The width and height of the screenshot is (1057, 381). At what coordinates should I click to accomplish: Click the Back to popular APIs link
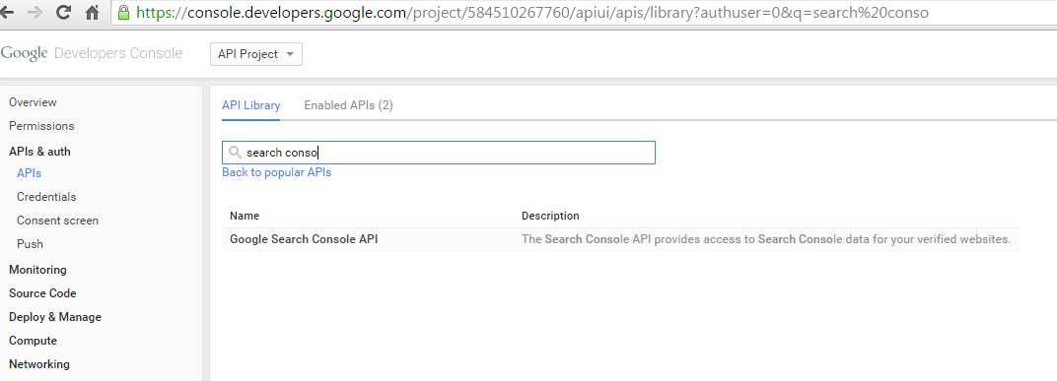click(276, 172)
